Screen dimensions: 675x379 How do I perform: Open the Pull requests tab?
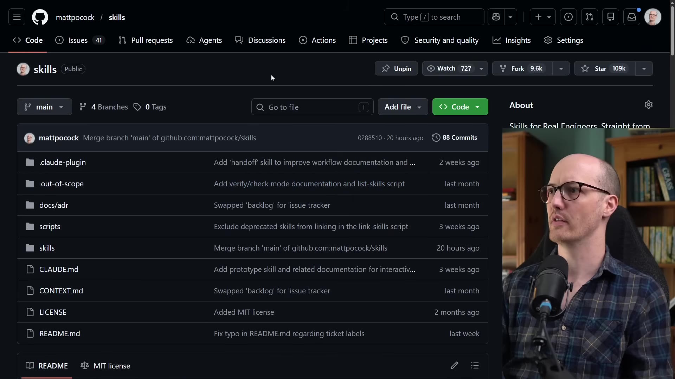point(146,40)
